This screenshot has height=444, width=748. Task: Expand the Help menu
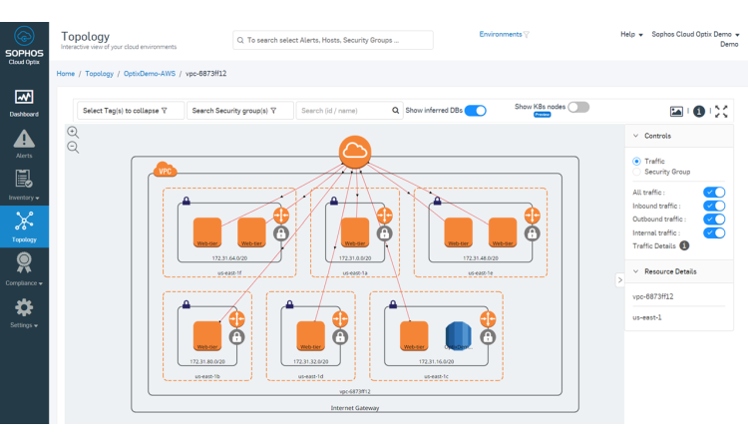[631, 34]
